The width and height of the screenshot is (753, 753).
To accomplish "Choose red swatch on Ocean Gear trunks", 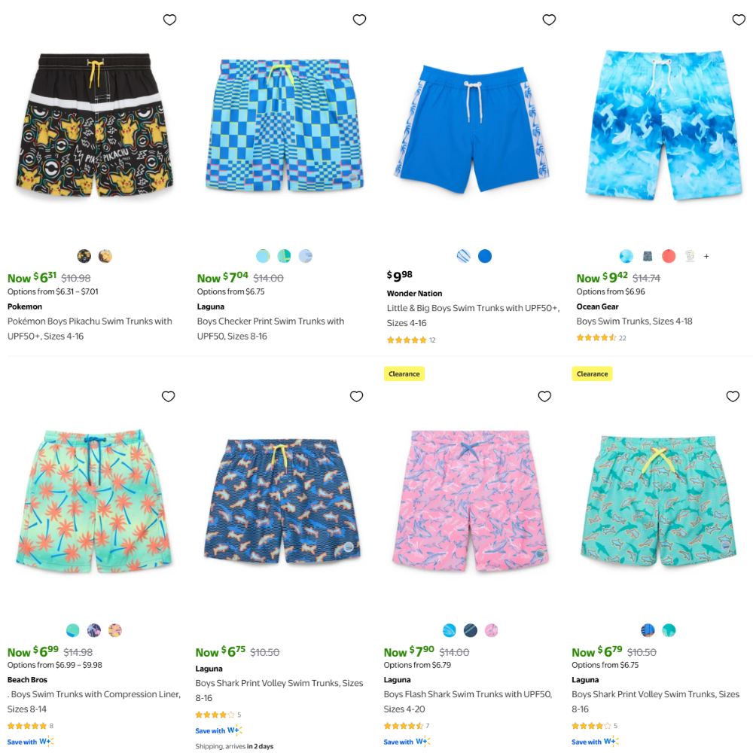I will pyautogui.click(x=669, y=256).
